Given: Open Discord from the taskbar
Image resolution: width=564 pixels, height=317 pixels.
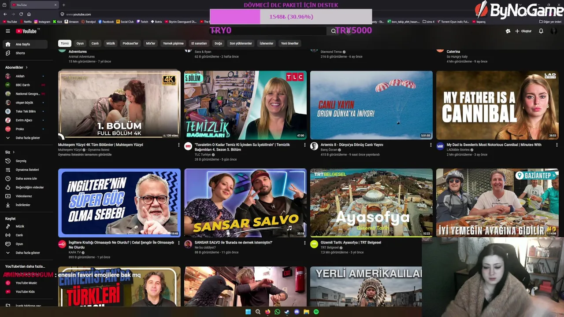Looking at the screenshot, I should pos(297,312).
